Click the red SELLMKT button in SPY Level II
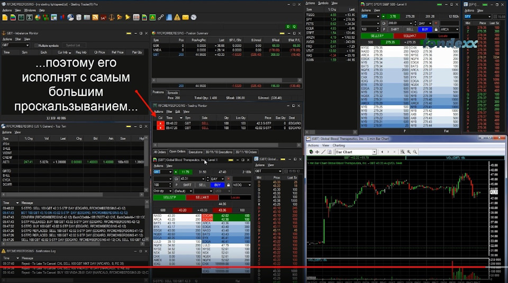 tap(410, 36)
